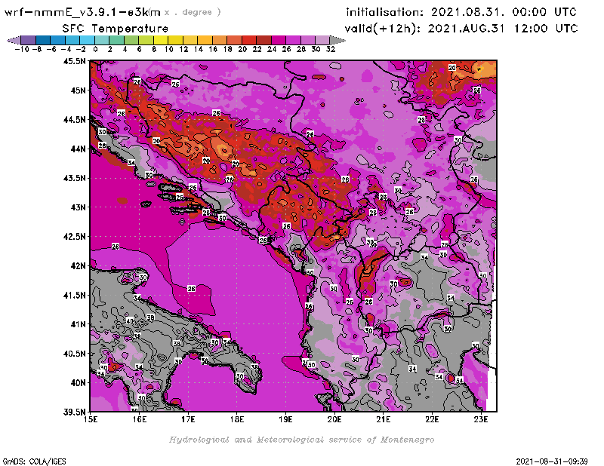Pick the legend swatch between 24 and 26
The width and height of the screenshot is (604, 466).
click(x=278, y=40)
